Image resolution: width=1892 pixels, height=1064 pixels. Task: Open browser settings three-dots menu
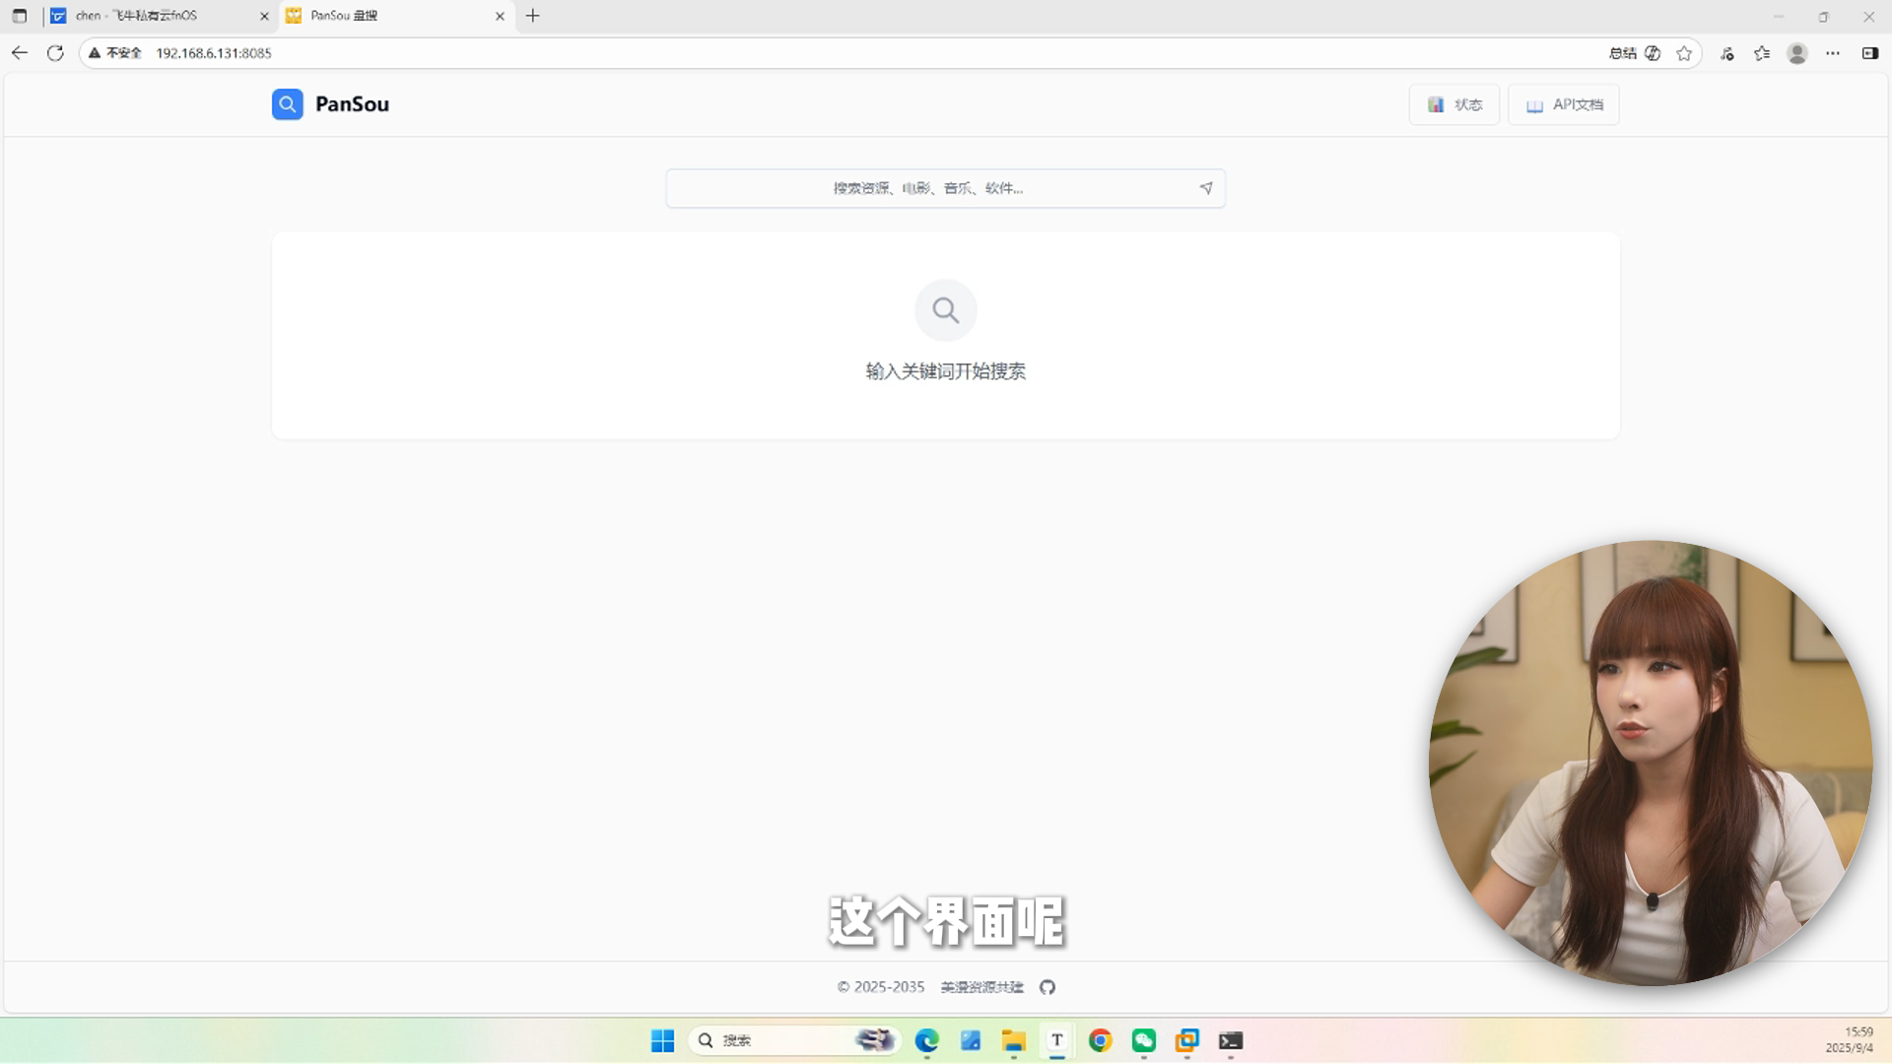pos(1833,53)
